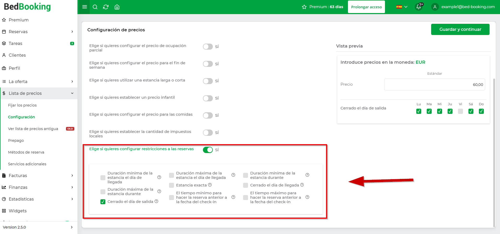Open help for tiempo máximo reserva anterior
The height and width of the screenshot is (234, 500).
click(307, 197)
